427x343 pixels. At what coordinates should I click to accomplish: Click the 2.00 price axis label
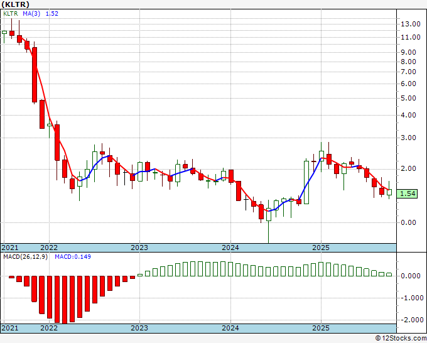tap(409, 169)
